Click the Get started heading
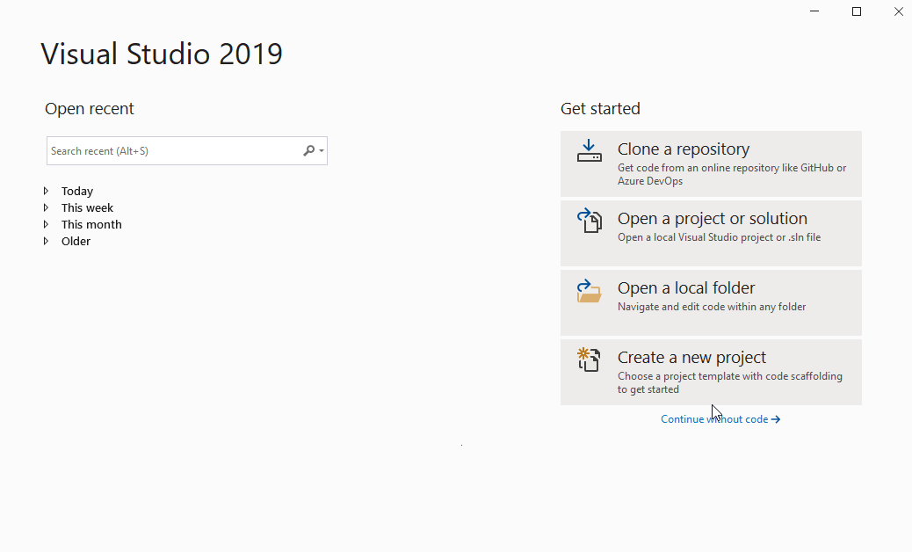912x552 pixels. tap(600, 108)
